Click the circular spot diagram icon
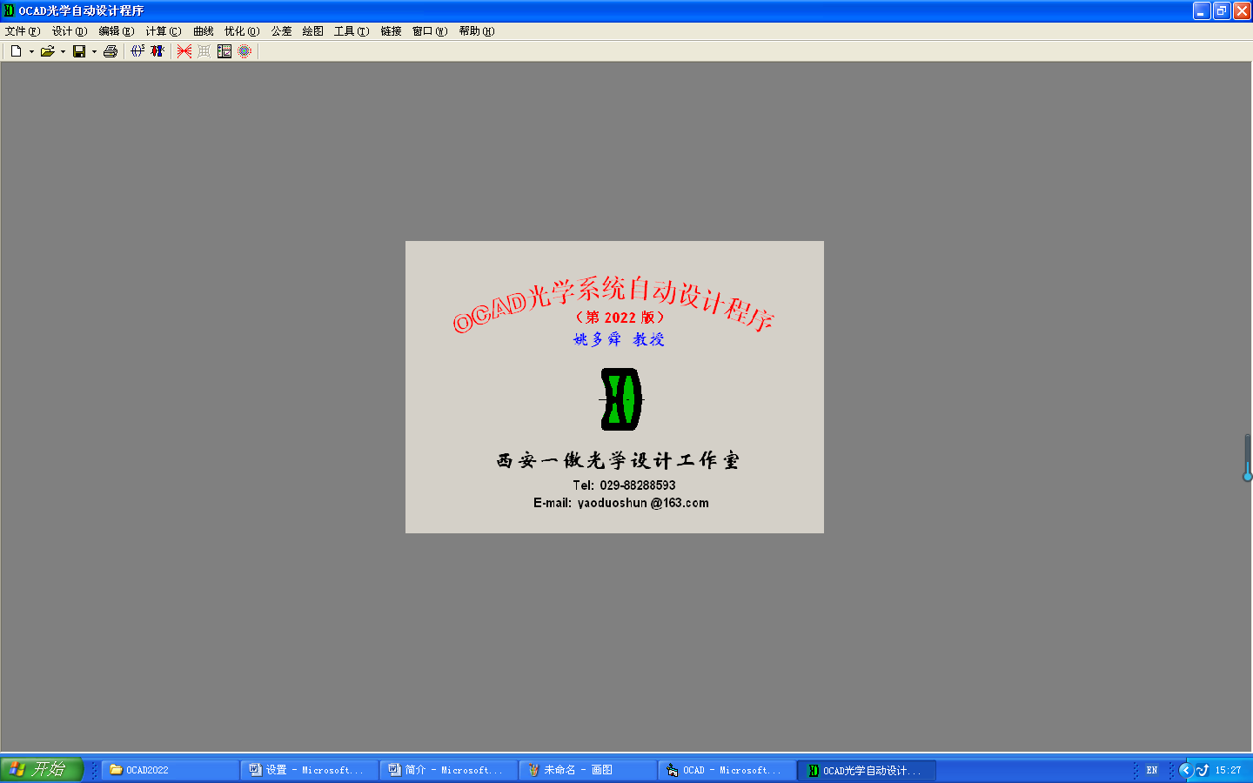This screenshot has height=783, width=1253. [245, 51]
